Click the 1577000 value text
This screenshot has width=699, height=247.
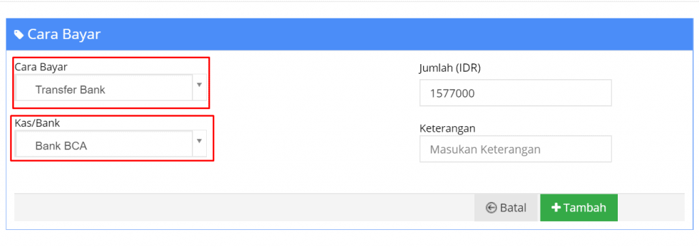(x=452, y=93)
